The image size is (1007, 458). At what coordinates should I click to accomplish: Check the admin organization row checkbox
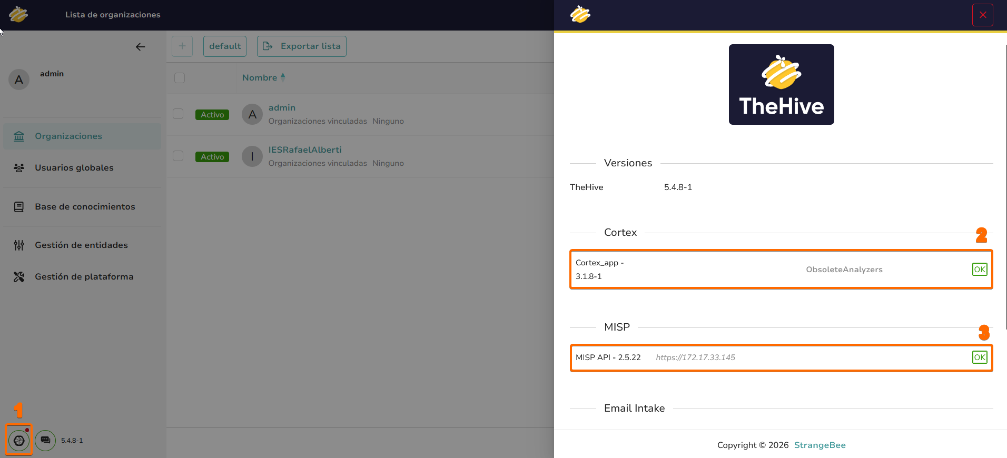[179, 114]
